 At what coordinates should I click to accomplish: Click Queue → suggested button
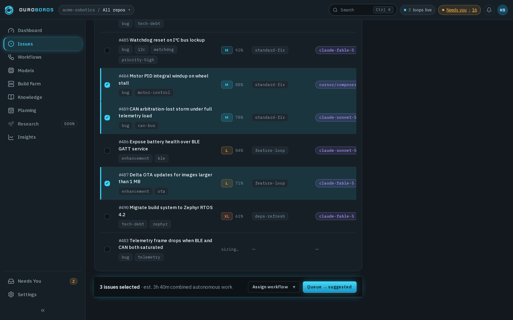click(330, 287)
